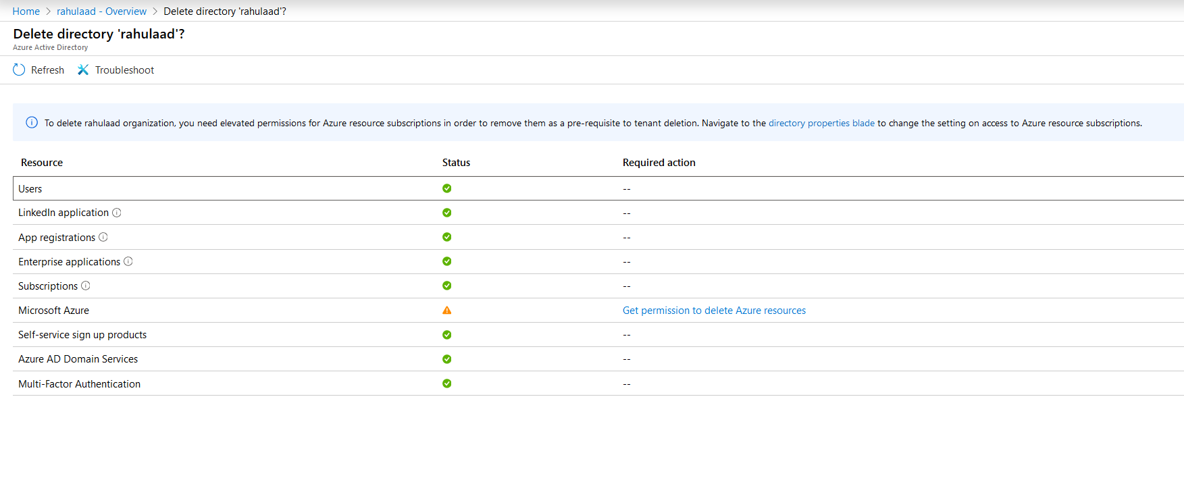Image resolution: width=1184 pixels, height=480 pixels.
Task: Click the Azure Active Directory subtitle
Action: click(50, 47)
